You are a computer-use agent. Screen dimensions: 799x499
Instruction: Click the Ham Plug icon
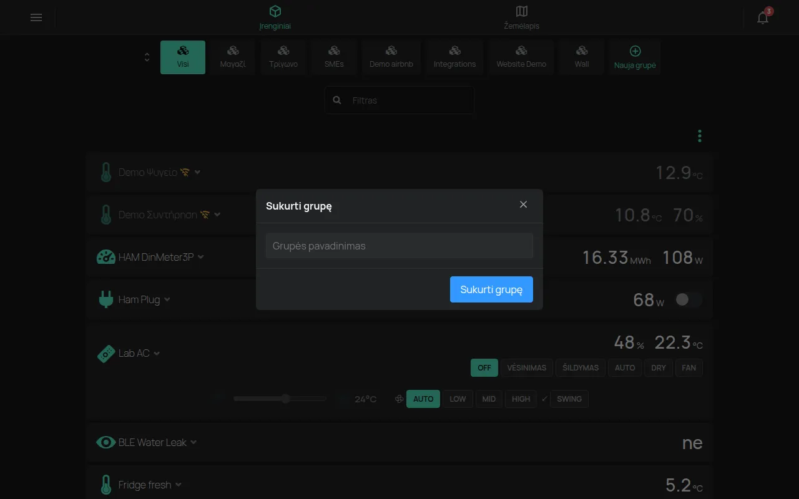[x=106, y=299]
